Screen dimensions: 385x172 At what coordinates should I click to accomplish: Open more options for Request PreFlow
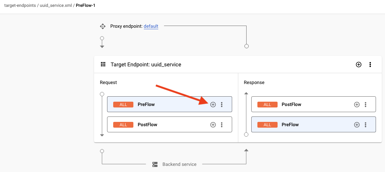click(x=222, y=105)
